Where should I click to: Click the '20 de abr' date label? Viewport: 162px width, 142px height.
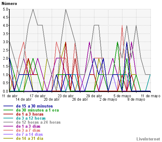[x=52, y=99]
